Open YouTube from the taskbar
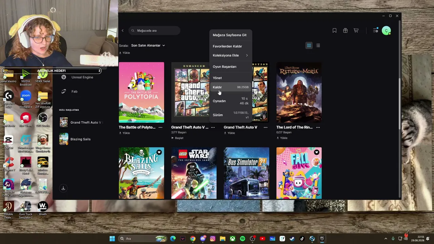The width and height of the screenshot is (434, 244). (262, 239)
